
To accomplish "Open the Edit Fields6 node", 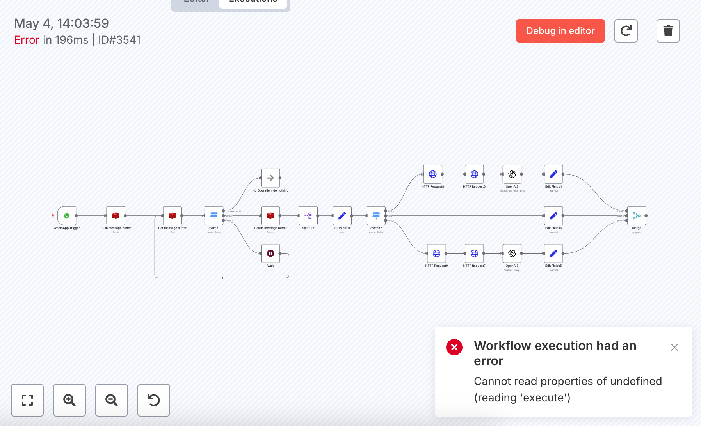I will point(553,216).
